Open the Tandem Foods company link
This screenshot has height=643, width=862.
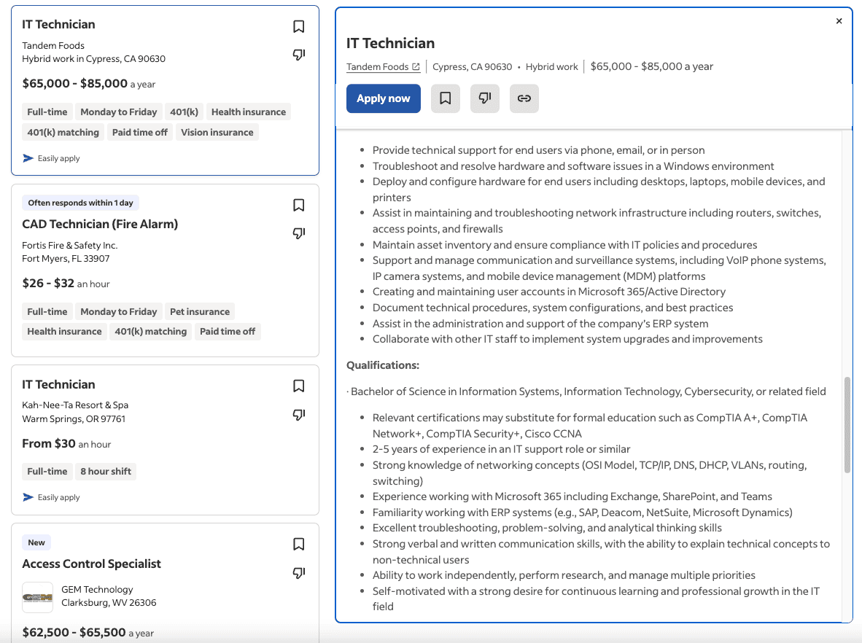coord(383,66)
